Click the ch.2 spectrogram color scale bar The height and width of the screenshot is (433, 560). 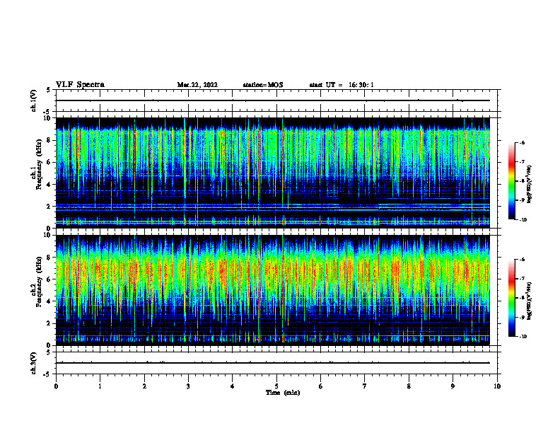point(511,298)
